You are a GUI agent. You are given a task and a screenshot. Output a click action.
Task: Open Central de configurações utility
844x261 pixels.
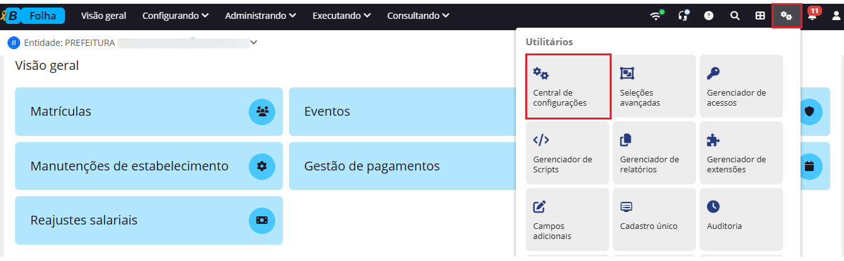pos(568,87)
